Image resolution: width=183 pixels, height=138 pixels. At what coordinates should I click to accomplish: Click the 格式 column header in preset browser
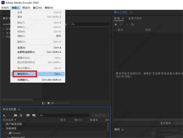click(63, 120)
